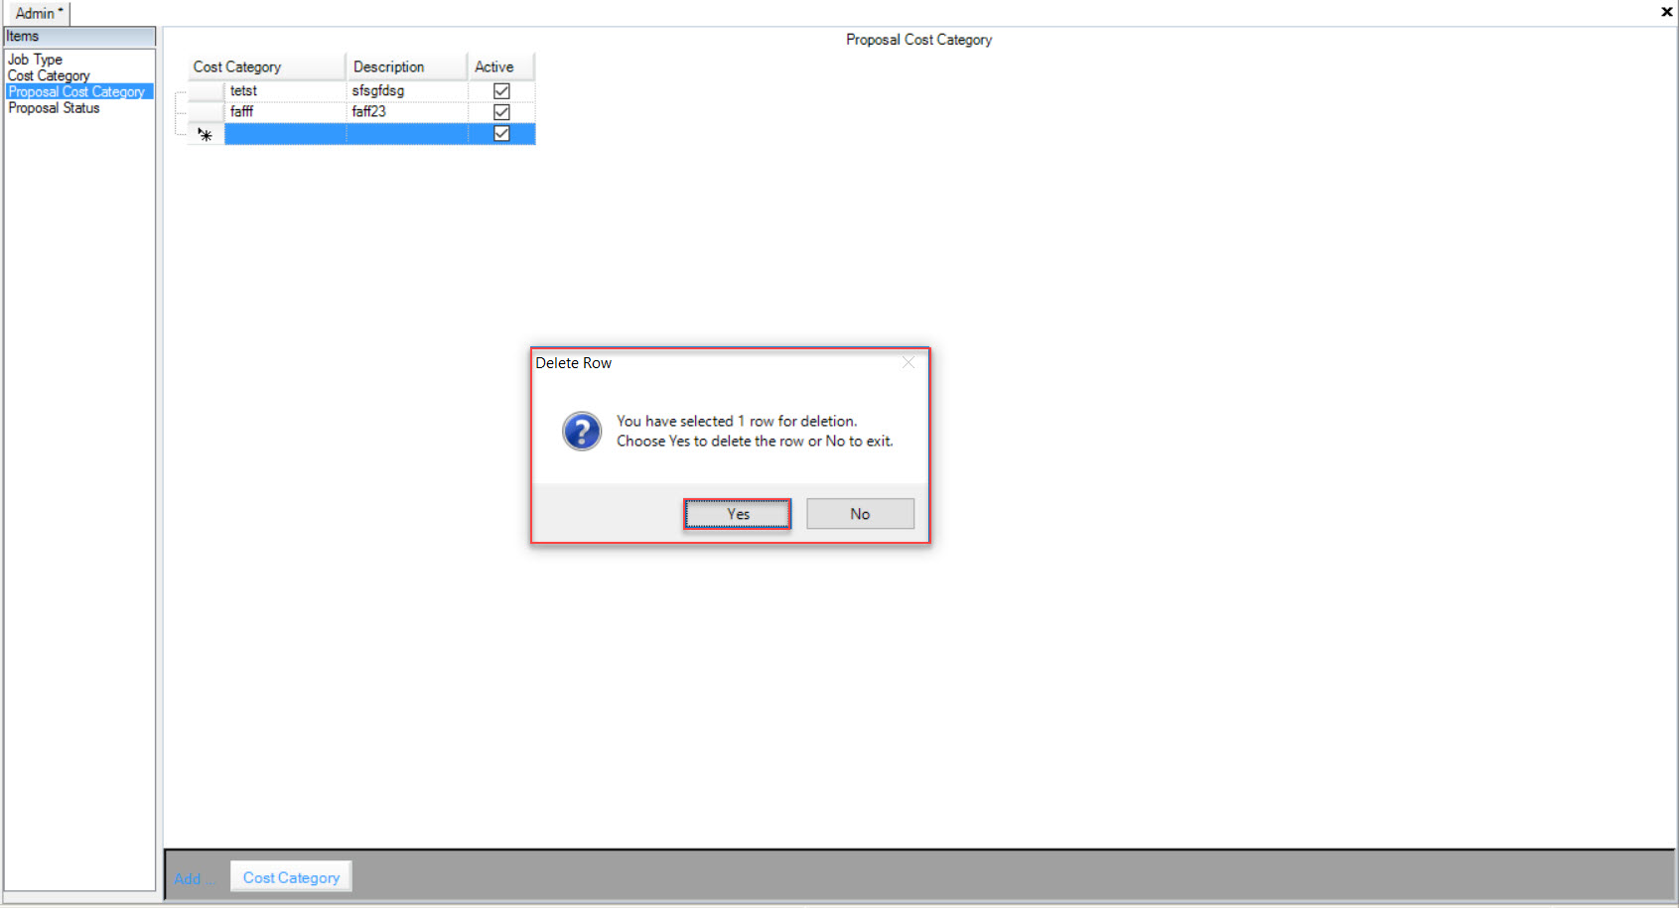Click the question mark icon in dialog
The image size is (1679, 908).
pos(582,432)
